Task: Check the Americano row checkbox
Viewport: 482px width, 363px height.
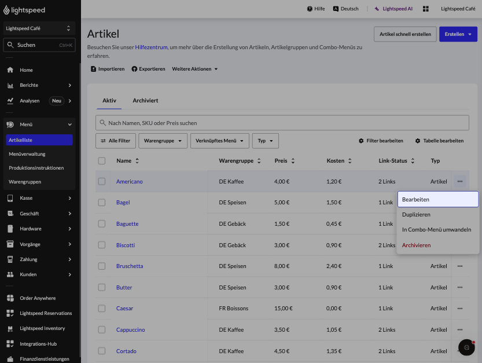Action: tap(102, 182)
